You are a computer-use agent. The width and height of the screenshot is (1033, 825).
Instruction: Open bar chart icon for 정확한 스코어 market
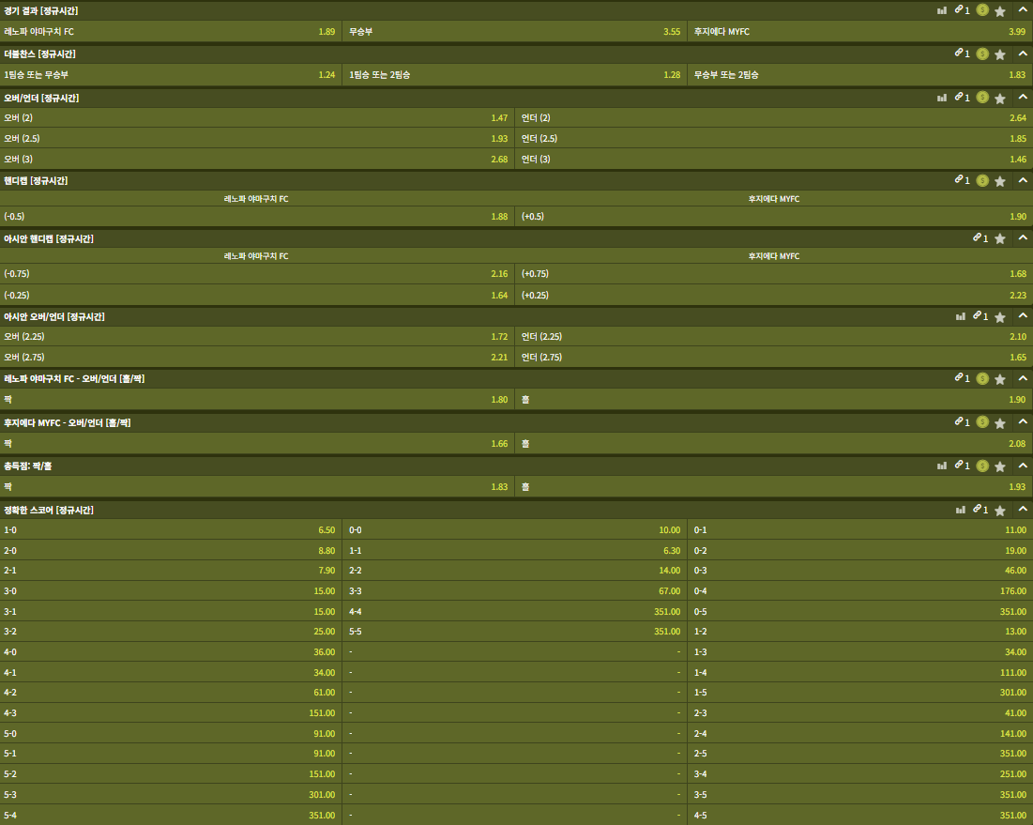pos(960,510)
